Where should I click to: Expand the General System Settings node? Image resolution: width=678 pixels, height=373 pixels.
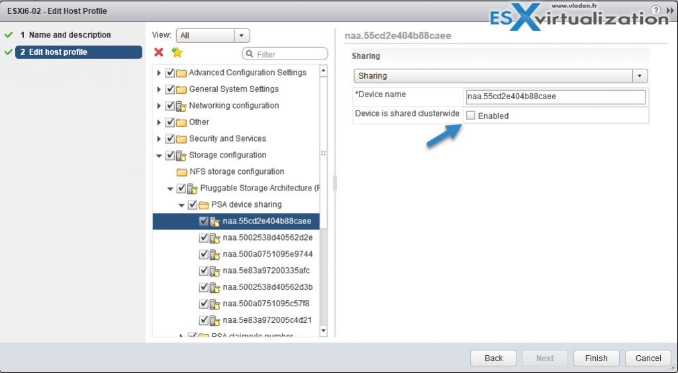click(x=159, y=89)
